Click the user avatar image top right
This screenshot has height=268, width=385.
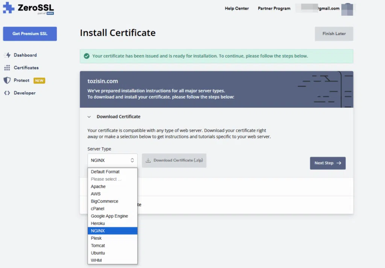tap(347, 9)
